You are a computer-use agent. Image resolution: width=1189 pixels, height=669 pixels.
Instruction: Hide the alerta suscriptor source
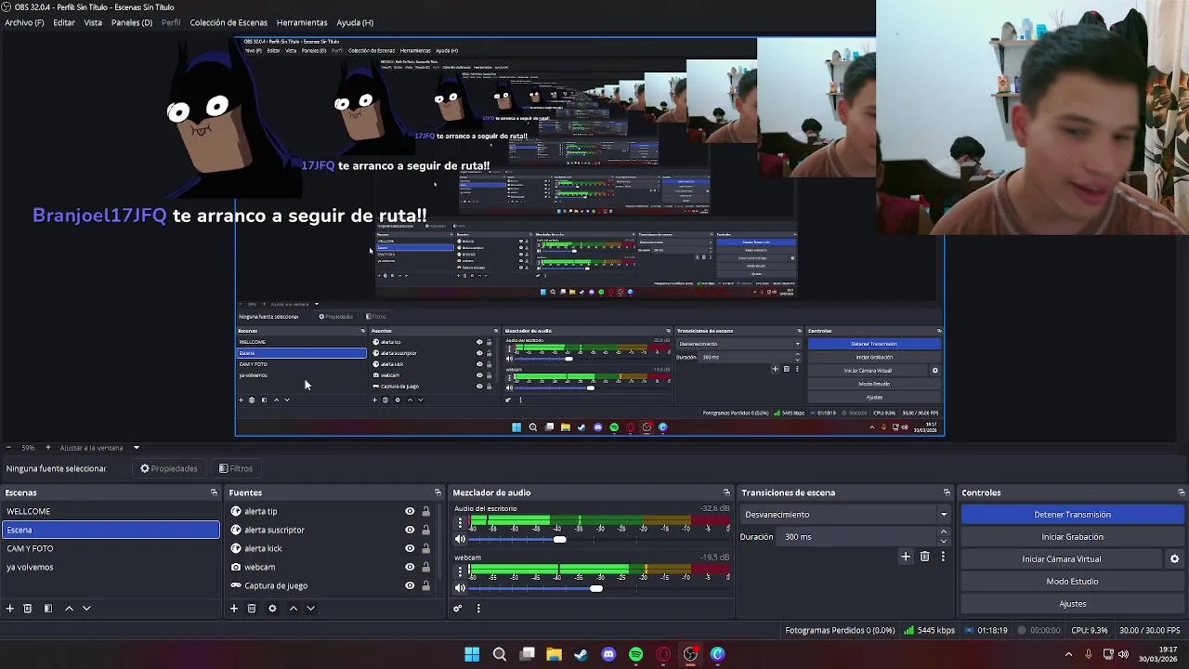(x=410, y=530)
